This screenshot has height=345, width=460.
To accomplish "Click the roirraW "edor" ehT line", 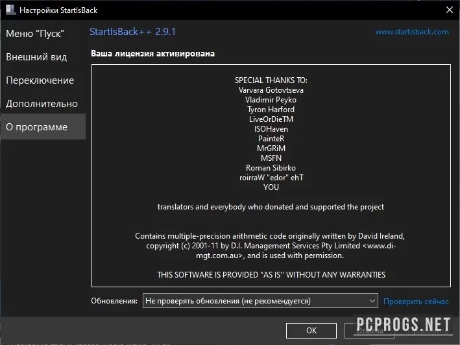I will 271,178.
